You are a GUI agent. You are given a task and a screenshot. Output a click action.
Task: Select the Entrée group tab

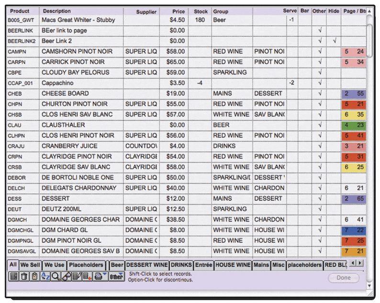tap(203, 265)
